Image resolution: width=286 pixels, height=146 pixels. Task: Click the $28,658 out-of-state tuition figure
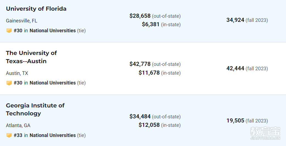[140, 16]
